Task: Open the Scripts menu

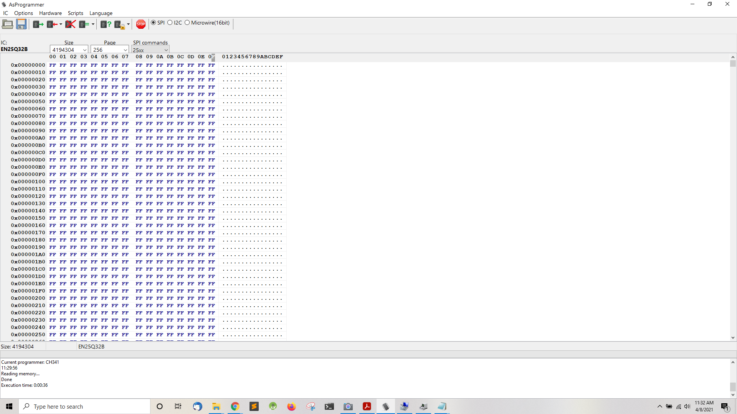Action: (75, 13)
